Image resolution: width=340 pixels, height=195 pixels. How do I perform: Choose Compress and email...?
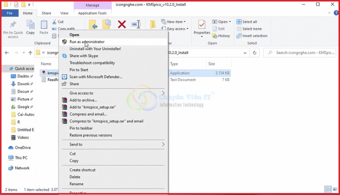pos(113,114)
